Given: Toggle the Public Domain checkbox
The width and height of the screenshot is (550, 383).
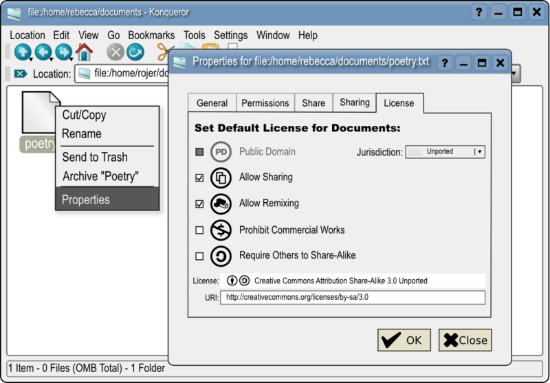Looking at the screenshot, I should [199, 152].
